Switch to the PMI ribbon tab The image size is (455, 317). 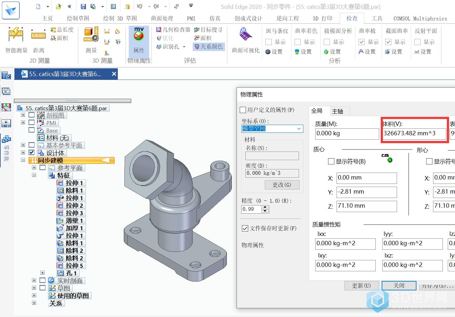191,18
